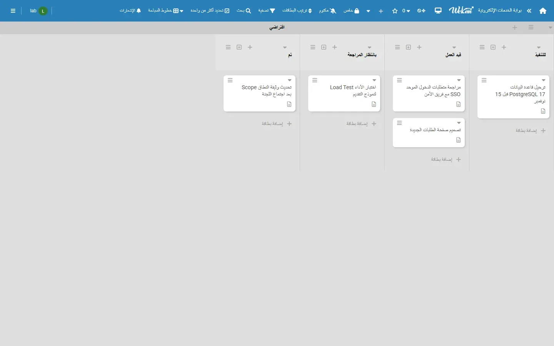
Task: Open the swimlanes view (خطوط السباحة) dropdown
Action: pos(166,11)
